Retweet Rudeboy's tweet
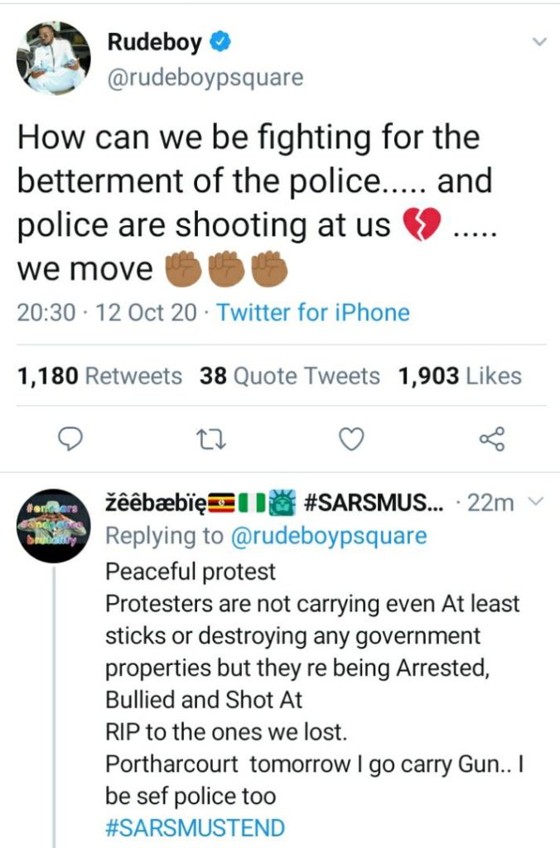This screenshot has height=848, width=560. tap(213, 439)
